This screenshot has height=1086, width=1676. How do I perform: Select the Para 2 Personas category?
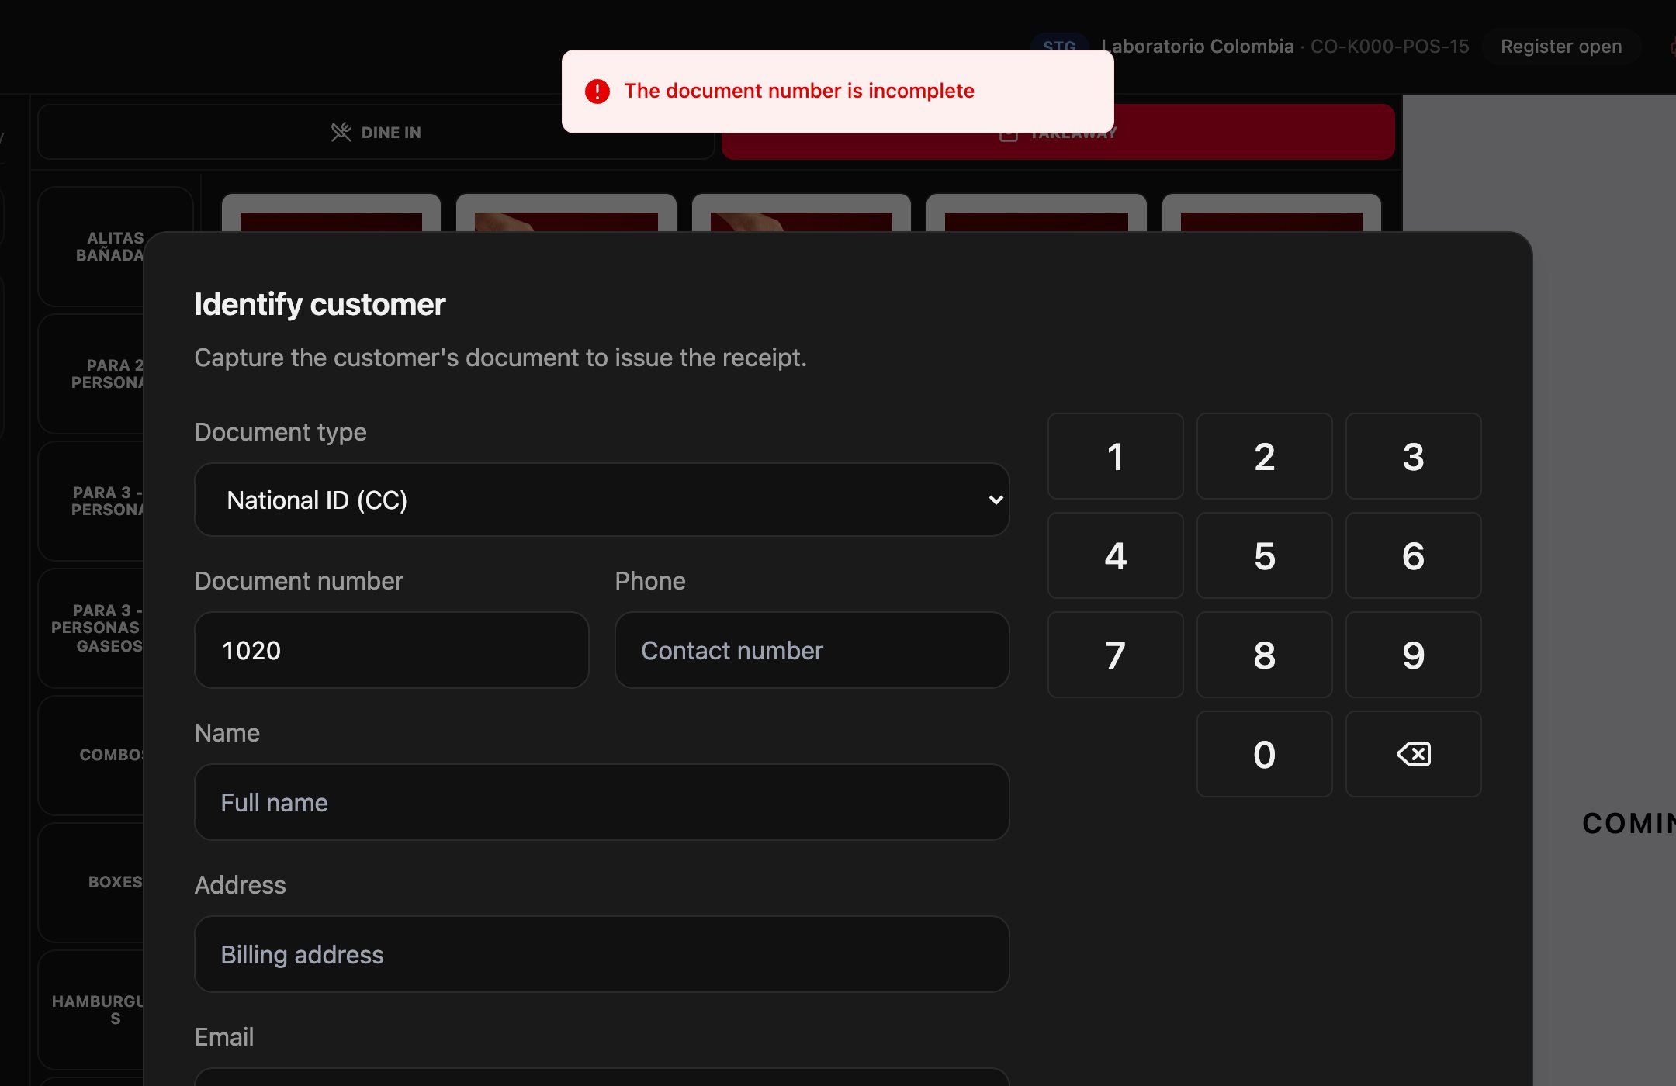click(92, 374)
